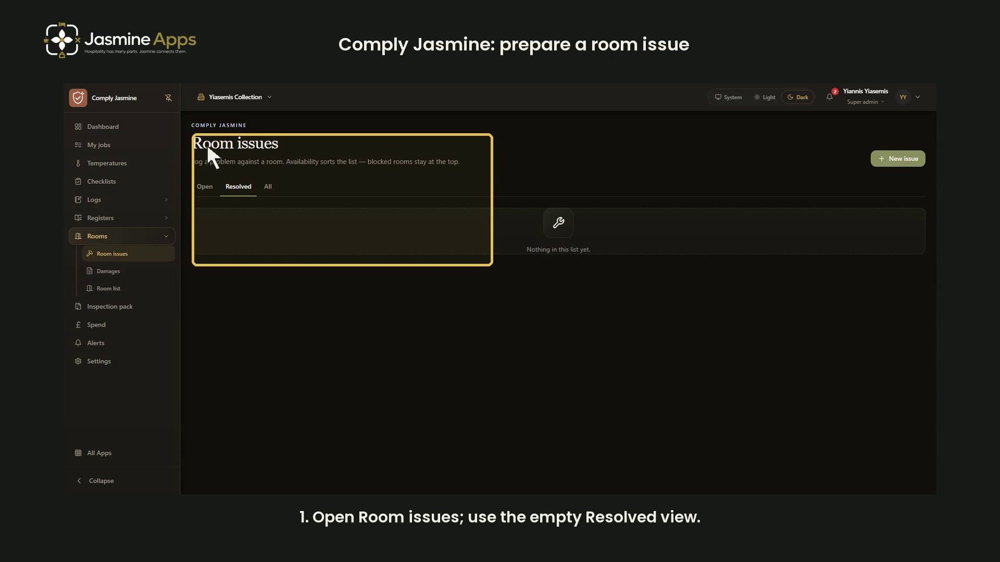Screen dimensions: 1000x562
Task: Click the Comply Jasmine shield logo icon
Action: click(x=78, y=98)
